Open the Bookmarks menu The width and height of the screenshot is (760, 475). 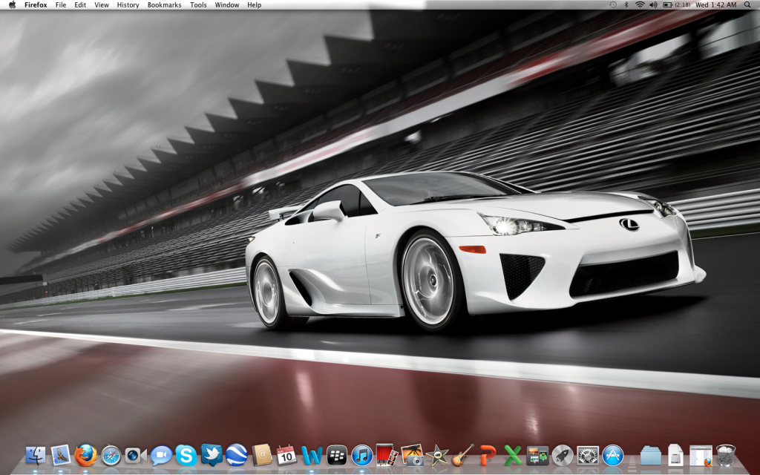tap(164, 5)
